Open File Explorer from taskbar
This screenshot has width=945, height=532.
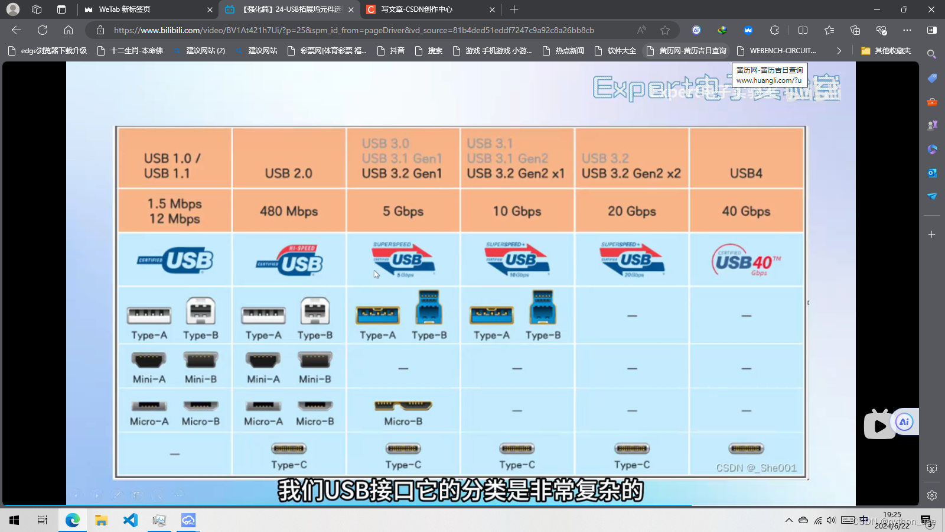point(101,520)
